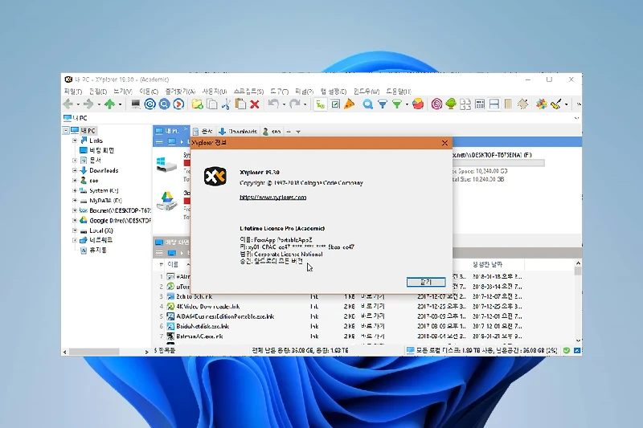The height and width of the screenshot is (428, 643).
Task: Open the 도움말 menu
Action: [399, 92]
